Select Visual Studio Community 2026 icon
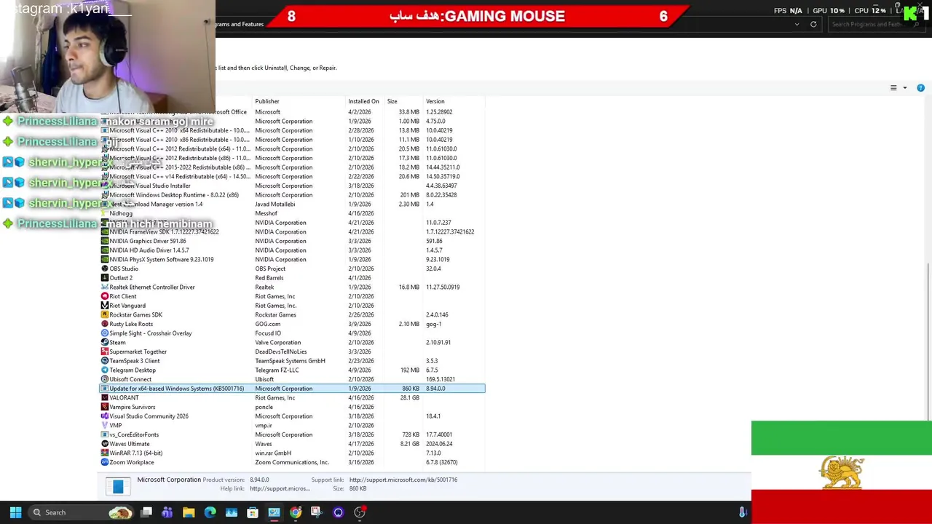The width and height of the screenshot is (932, 524). [105, 416]
